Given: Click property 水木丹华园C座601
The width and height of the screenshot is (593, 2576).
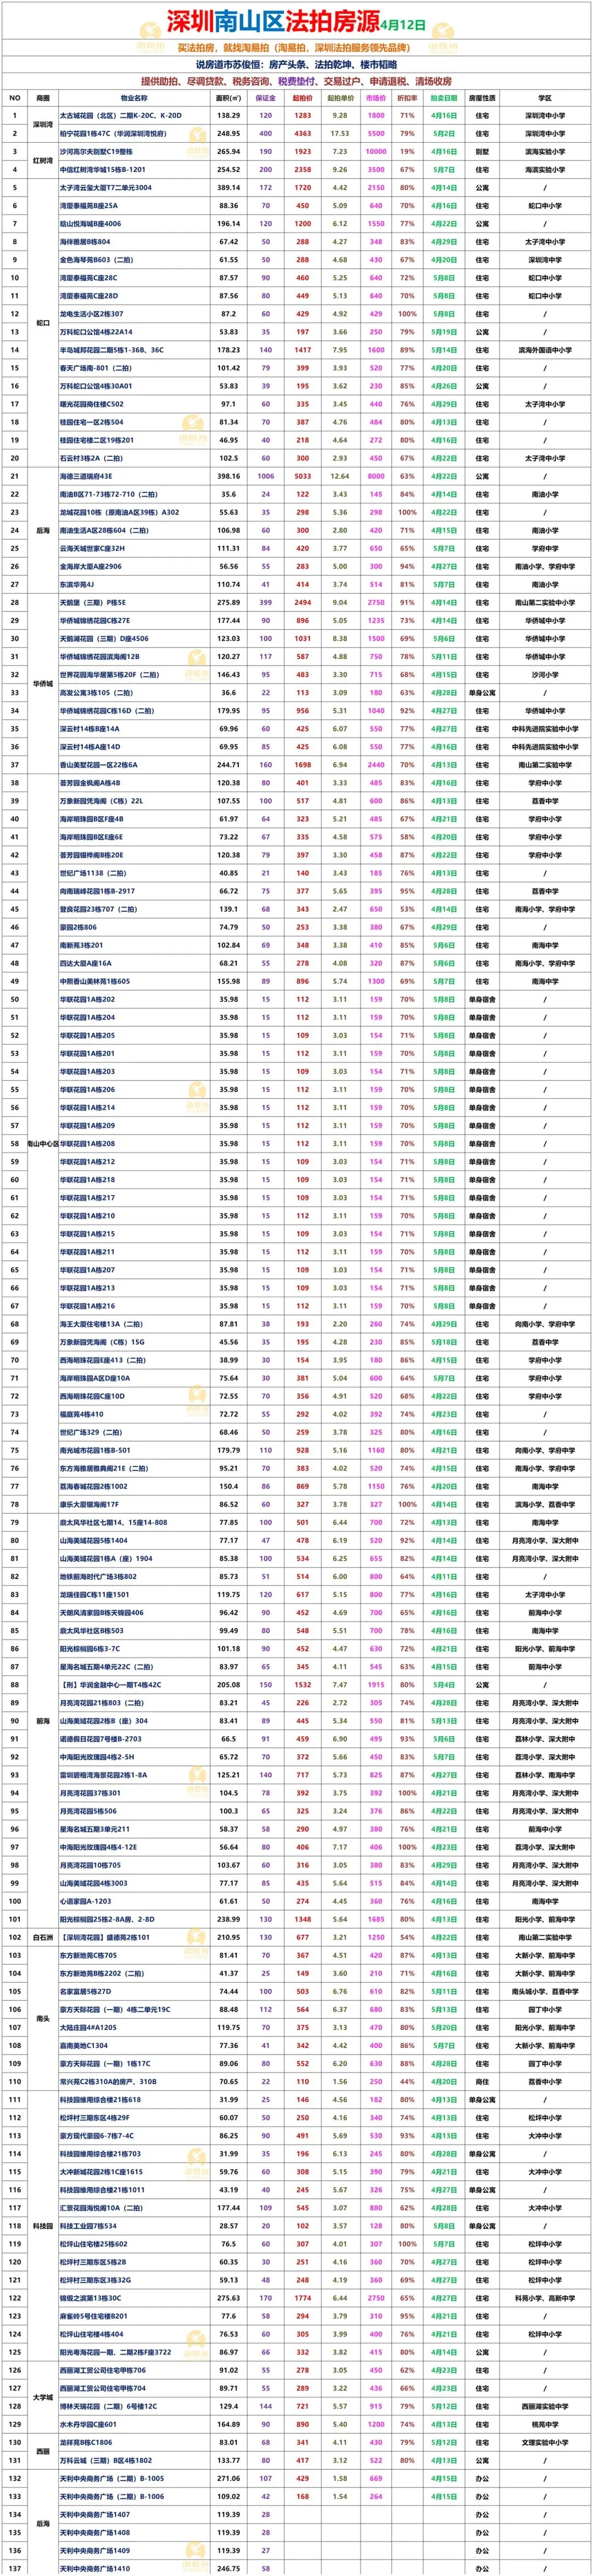Looking at the screenshot, I should point(88,2424).
